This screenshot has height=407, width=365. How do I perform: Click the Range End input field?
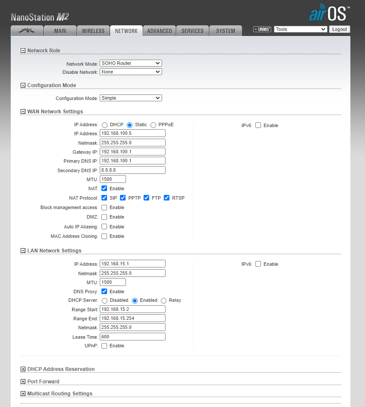click(132, 318)
